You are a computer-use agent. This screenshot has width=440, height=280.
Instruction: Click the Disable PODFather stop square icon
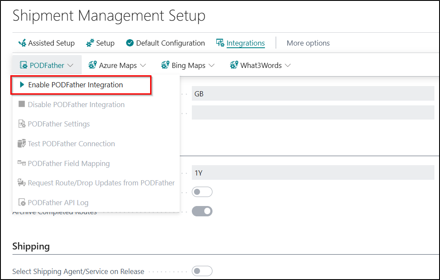22,104
